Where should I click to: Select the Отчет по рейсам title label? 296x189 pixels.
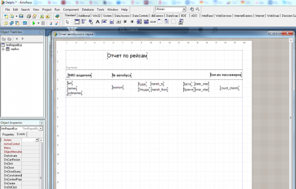127,56
